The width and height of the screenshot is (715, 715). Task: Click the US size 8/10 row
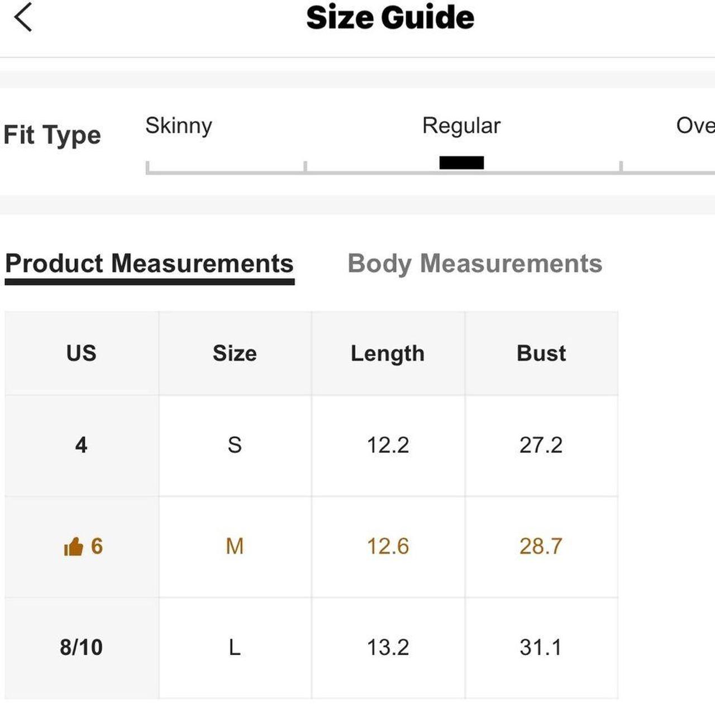(82, 647)
